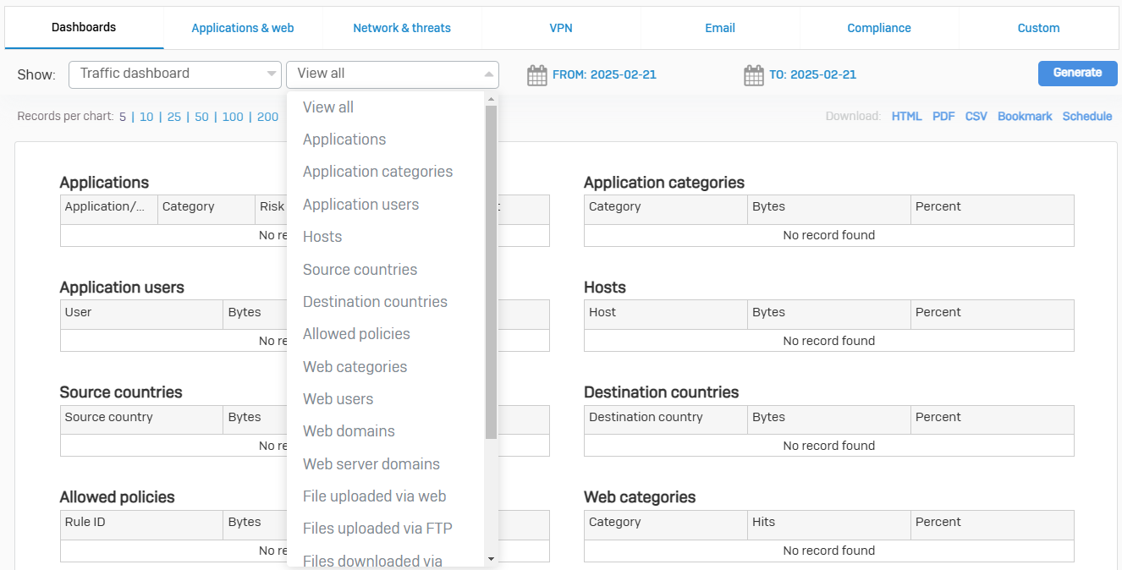Image resolution: width=1122 pixels, height=570 pixels.
Task: Click dropdown list scroll-up arrow
Action: [491, 100]
